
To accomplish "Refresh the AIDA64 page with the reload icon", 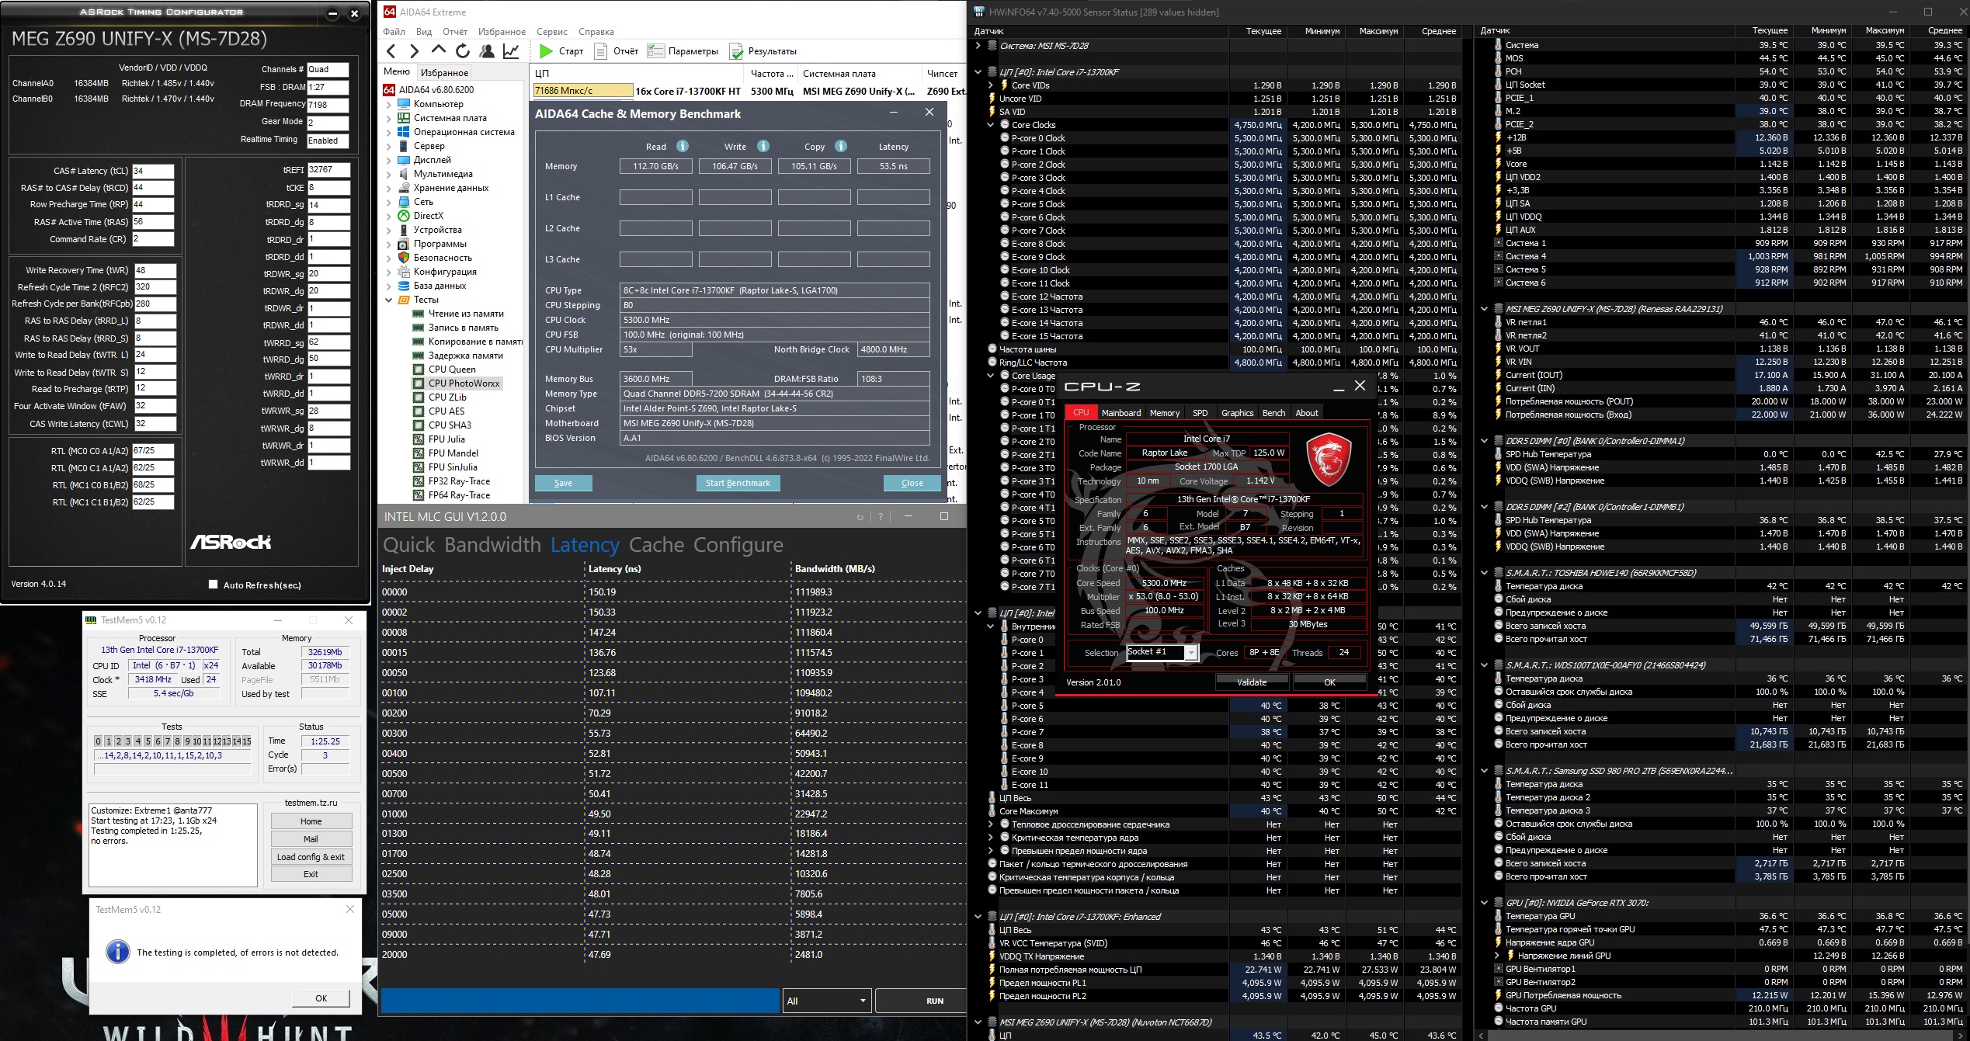I will [x=463, y=51].
